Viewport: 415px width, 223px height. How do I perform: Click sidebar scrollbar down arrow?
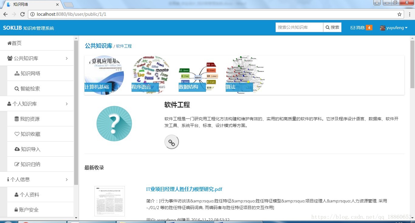76,217
